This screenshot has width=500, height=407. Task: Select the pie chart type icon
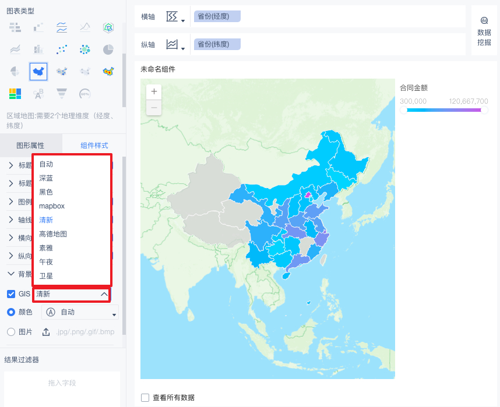tap(108, 49)
